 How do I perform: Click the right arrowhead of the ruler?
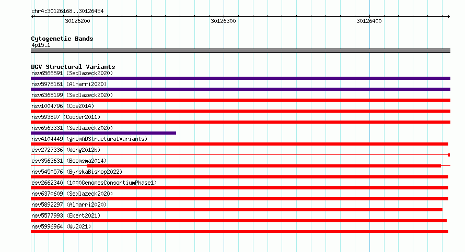click(448, 17)
